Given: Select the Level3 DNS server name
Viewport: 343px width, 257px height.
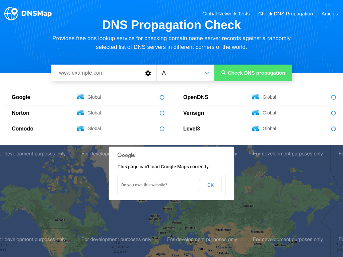Looking at the screenshot, I should tap(192, 129).
